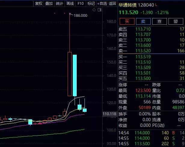Click the 查 query button
The height and width of the screenshot is (147, 185).
coord(159,21)
